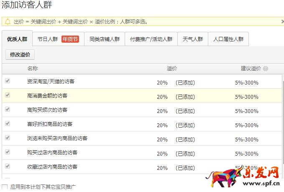This screenshot has height=192, width=284.
Task: Go to the 天气人群 tab
Action: point(193,39)
